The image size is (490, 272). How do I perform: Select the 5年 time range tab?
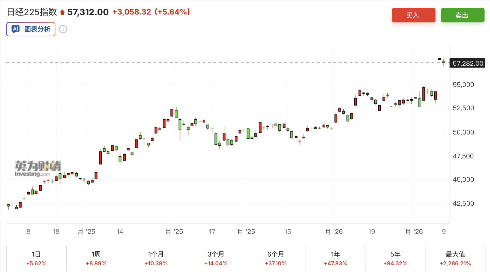pyautogui.click(x=395, y=258)
